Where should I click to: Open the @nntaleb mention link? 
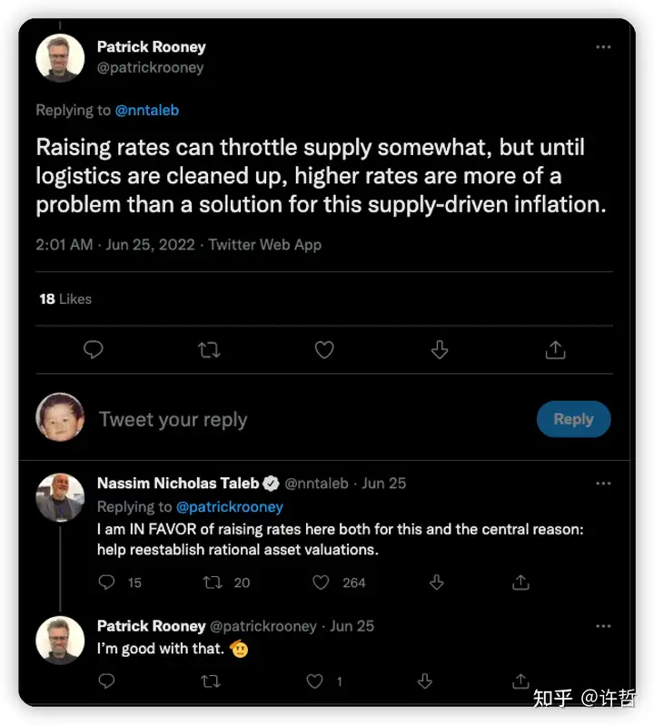pyautogui.click(x=147, y=110)
